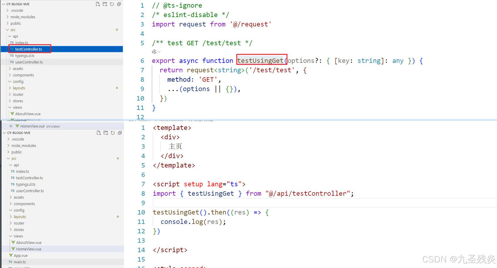Screen dimensions: 497x268
Task: Open index.ts in upper explorer
Action: pos(62,43)
